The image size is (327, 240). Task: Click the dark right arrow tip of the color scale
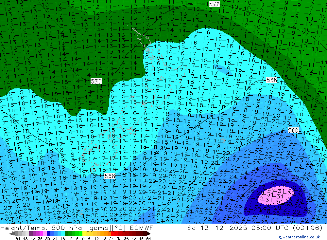(149, 233)
